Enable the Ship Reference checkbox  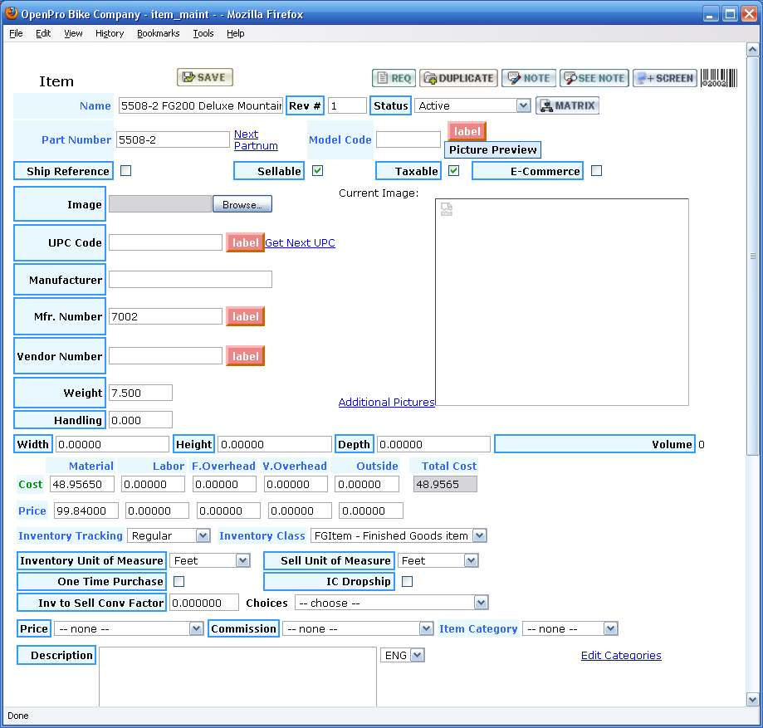[x=126, y=171]
